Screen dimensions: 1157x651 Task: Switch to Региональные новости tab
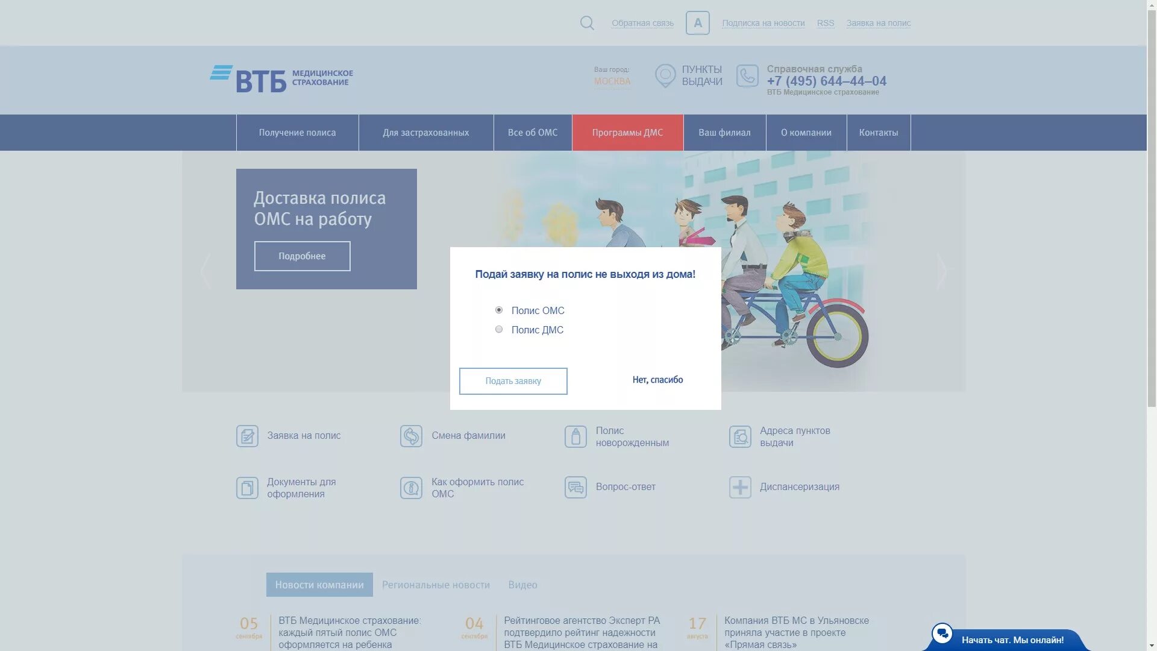pyautogui.click(x=436, y=585)
